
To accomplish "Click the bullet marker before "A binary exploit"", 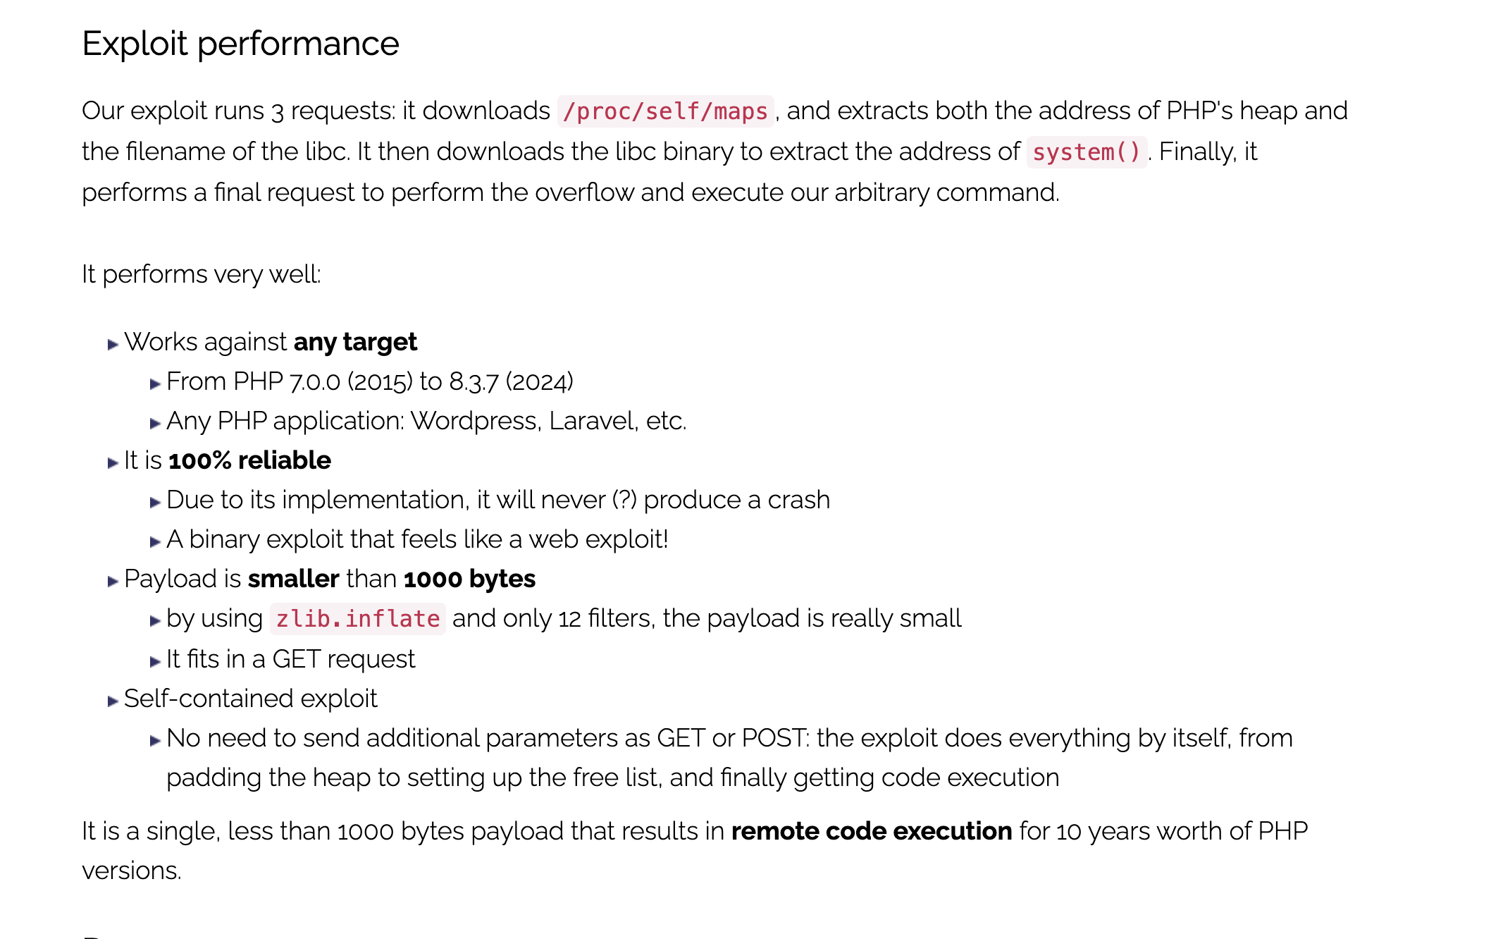I will tap(155, 541).
